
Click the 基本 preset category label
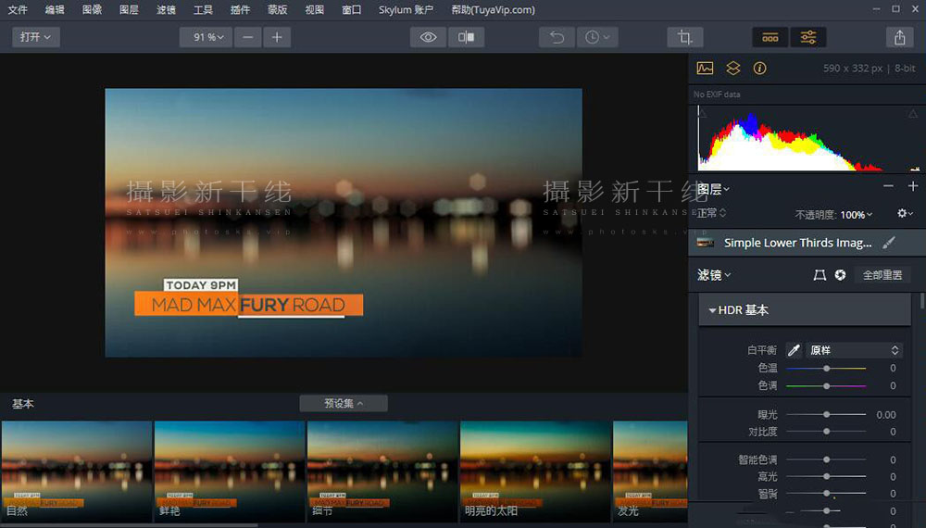[23, 404]
